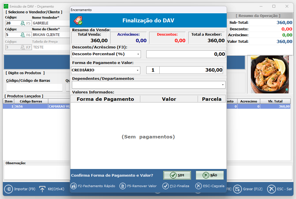Screen dimensions: 296x199
Task: Click the shrimp product thumbnail image
Action: pyautogui.click(x=268, y=74)
